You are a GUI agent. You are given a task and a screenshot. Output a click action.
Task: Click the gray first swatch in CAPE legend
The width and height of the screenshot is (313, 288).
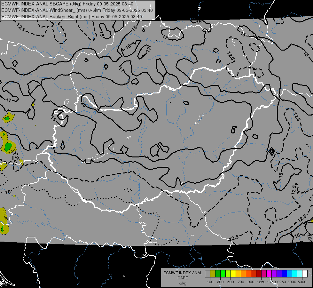pos(207,274)
